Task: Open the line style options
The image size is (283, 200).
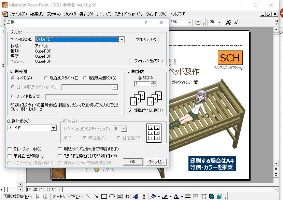Action: pos(188,196)
